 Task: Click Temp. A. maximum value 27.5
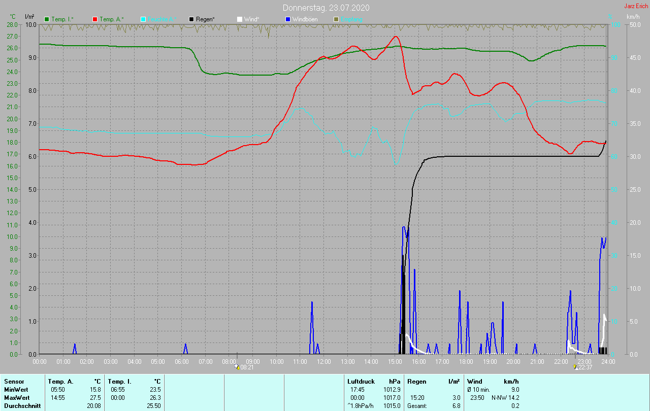pyautogui.click(x=95, y=398)
